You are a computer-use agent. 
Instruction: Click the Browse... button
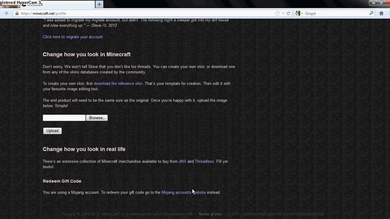point(97,117)
